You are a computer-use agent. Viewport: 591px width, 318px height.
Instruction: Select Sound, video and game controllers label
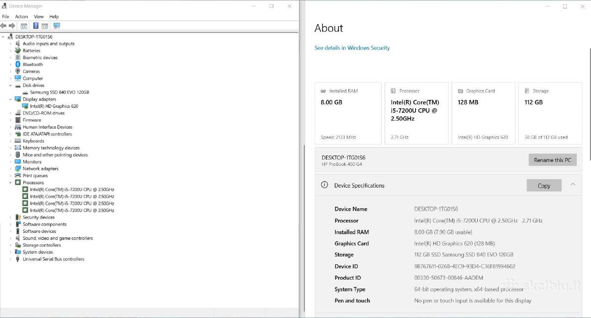58,238
